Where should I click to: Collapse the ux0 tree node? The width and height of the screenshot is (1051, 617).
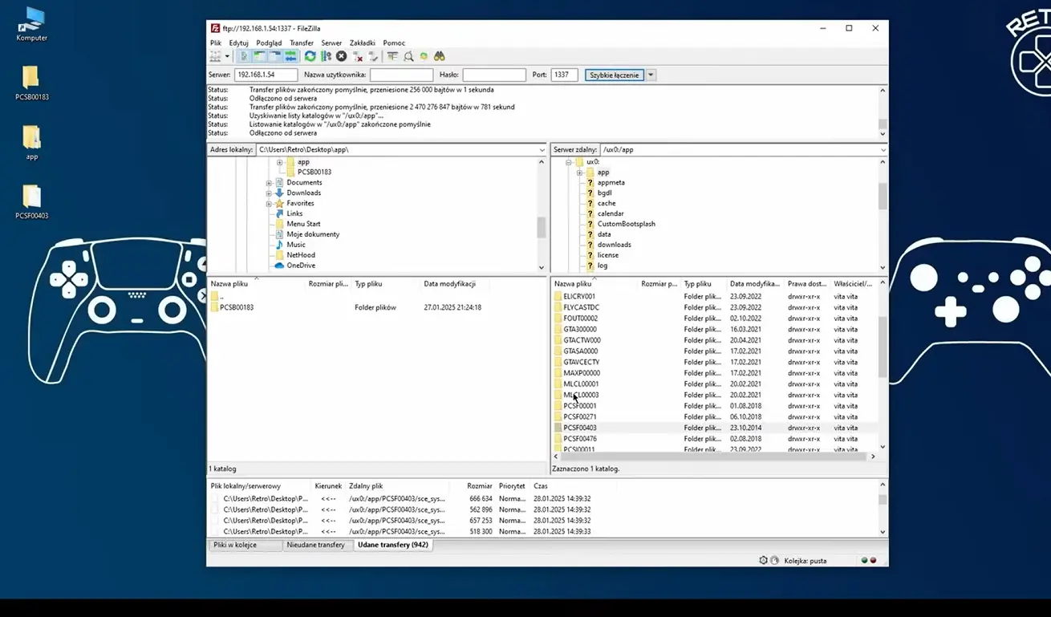tap(567, 160)
